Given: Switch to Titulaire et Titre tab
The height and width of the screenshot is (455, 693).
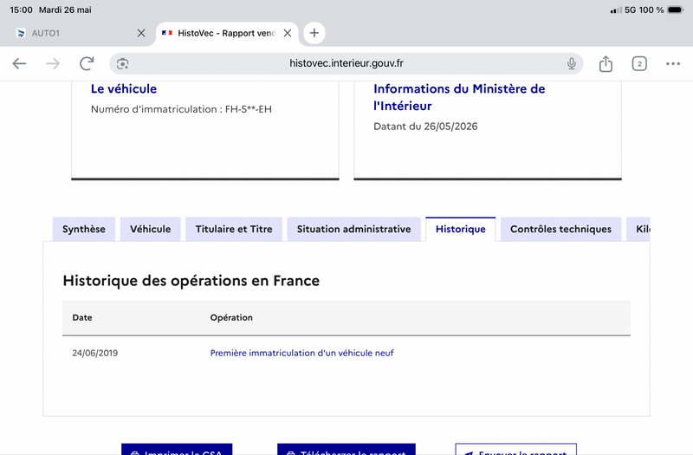Looking at the screenshot, I should click(234, 229).
